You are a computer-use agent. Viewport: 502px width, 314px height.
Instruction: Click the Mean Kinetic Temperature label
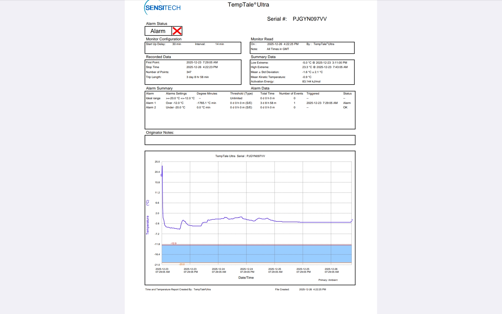tap(268, 77)
